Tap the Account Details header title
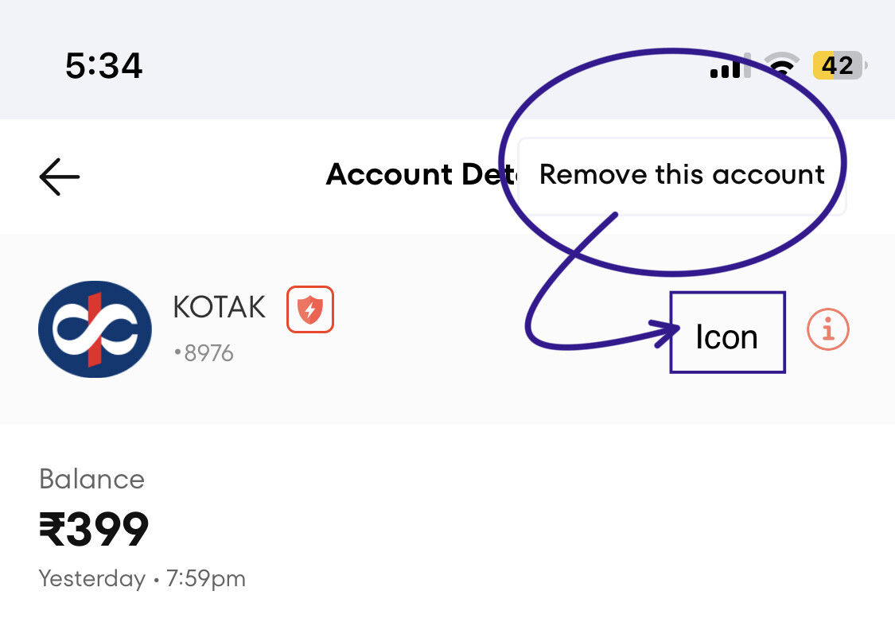The height and width of the screenshot is (626, 895). pos(422,175)
